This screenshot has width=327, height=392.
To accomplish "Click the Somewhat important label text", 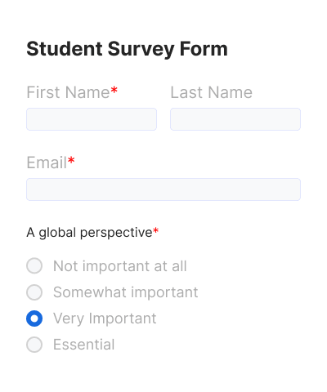I will 126,292.
